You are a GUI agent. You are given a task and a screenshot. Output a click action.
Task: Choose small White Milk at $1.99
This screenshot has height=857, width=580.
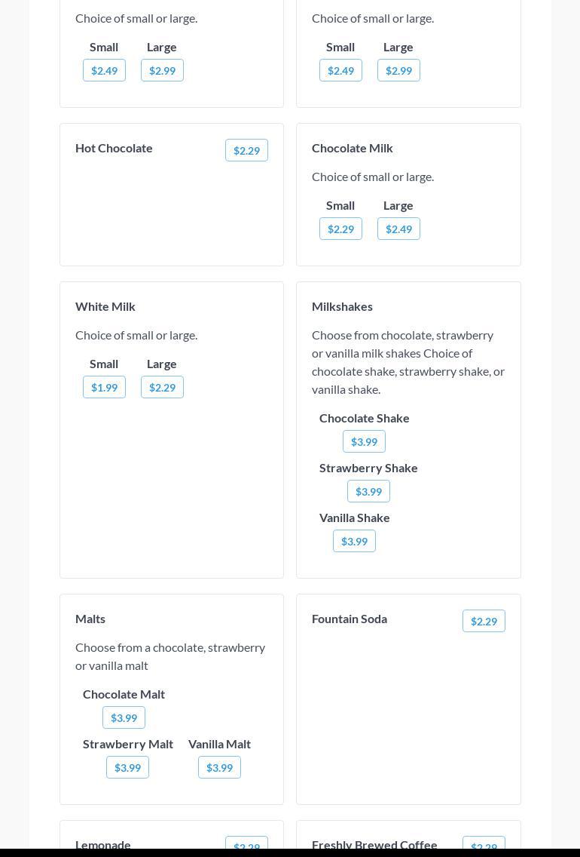pyautogui.click(x=104, y=387)
